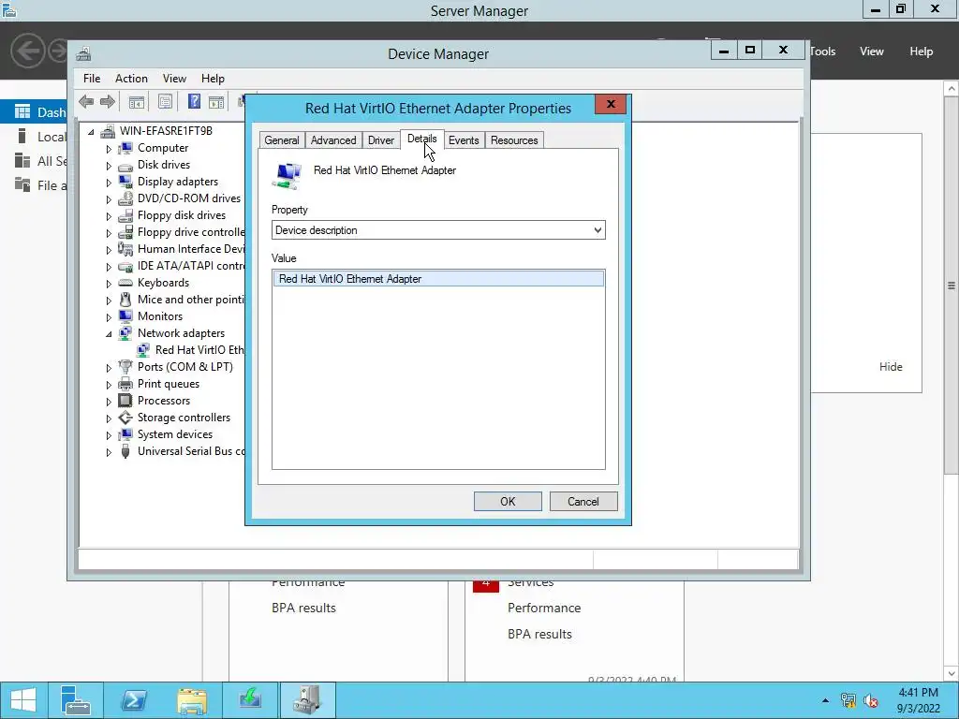Screen dimensions: 959x719
Task: Click the Forward arrow in Device Manager toolbar
Action: (108, 101)
